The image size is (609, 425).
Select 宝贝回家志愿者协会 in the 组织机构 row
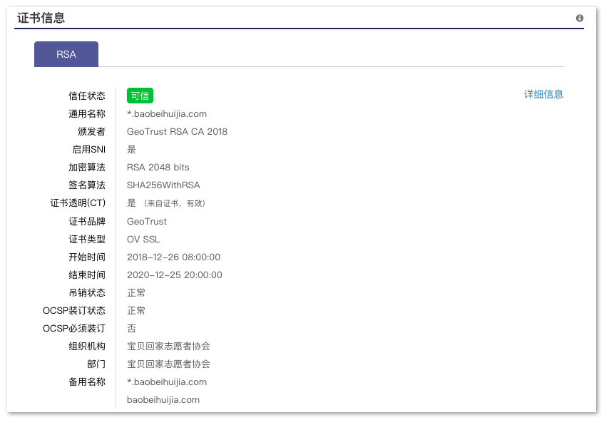(x=168, y=346)
